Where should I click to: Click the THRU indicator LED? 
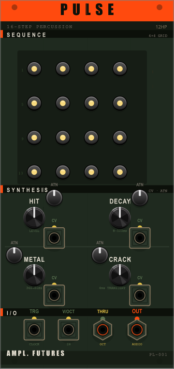[102, 319]
